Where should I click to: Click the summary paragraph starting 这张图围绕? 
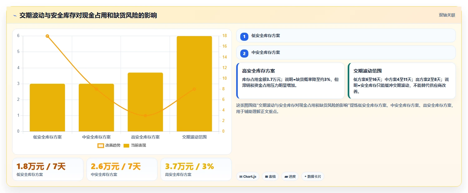pos(345,108)
